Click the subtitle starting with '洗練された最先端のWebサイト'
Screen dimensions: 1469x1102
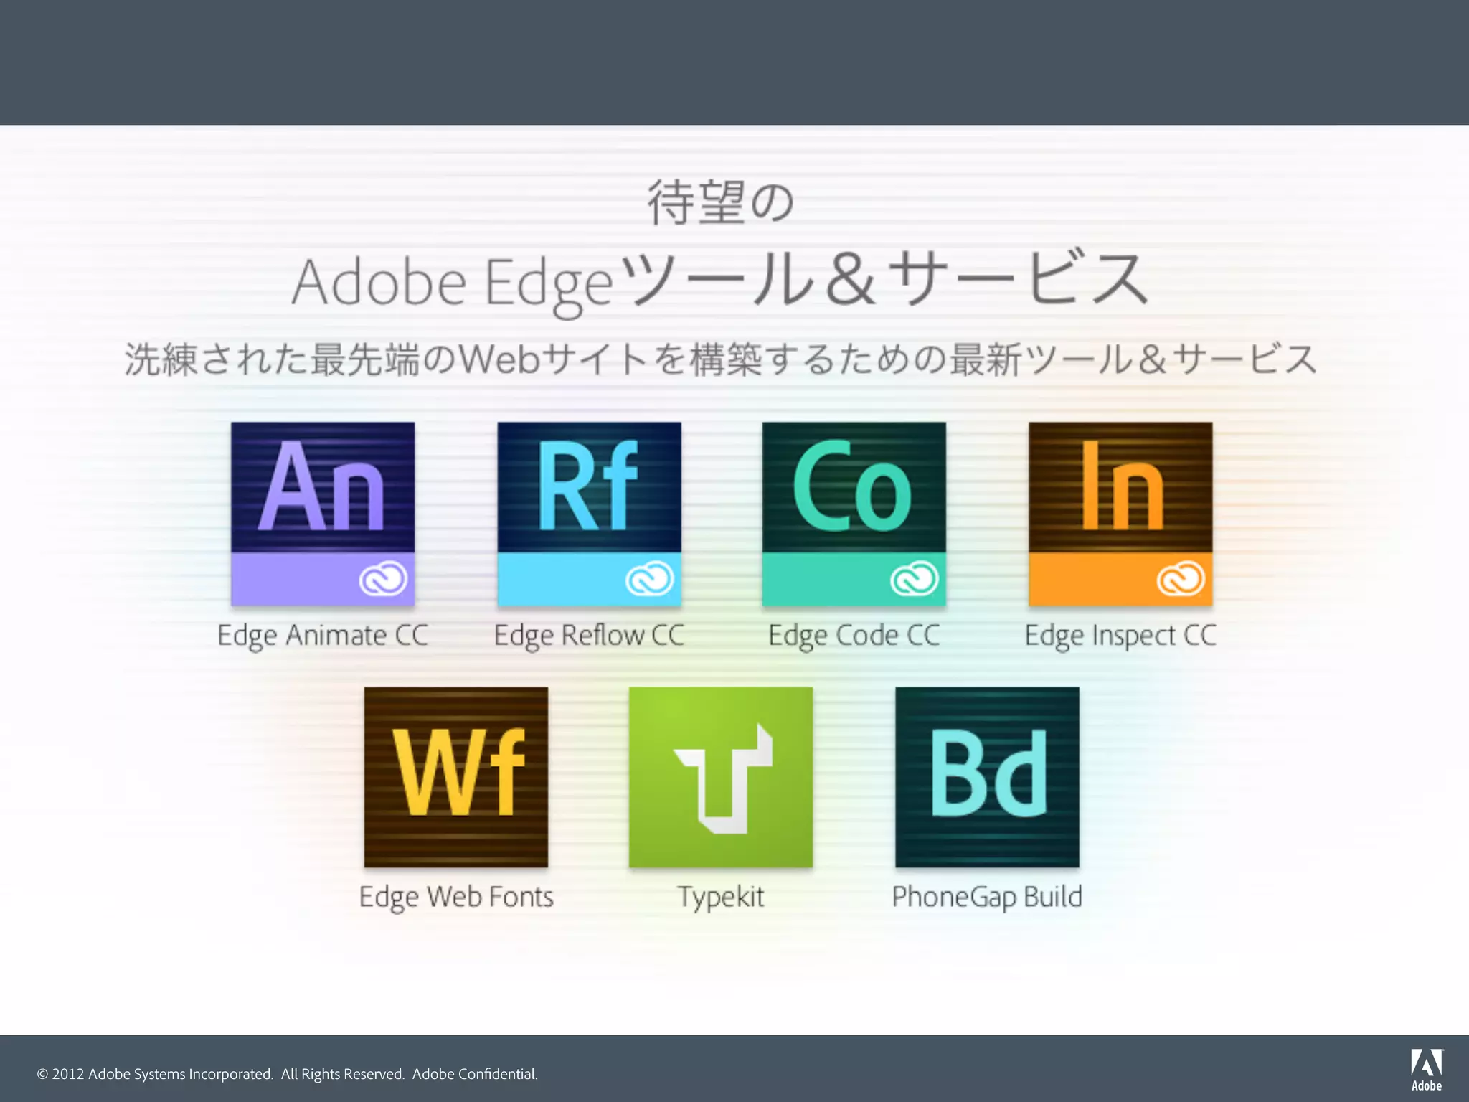[x=721, y=359]
